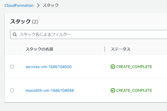Click the breadcrumb chevron separator icon
Image resolution: width=167 pixels, height=111 pixels.
pos(38,5)
